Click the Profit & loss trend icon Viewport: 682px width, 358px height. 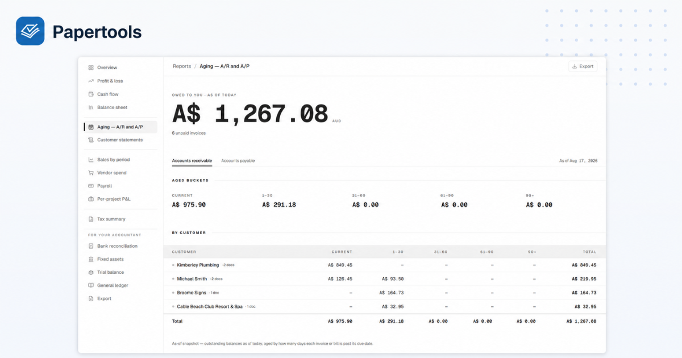tap(91, 81)
